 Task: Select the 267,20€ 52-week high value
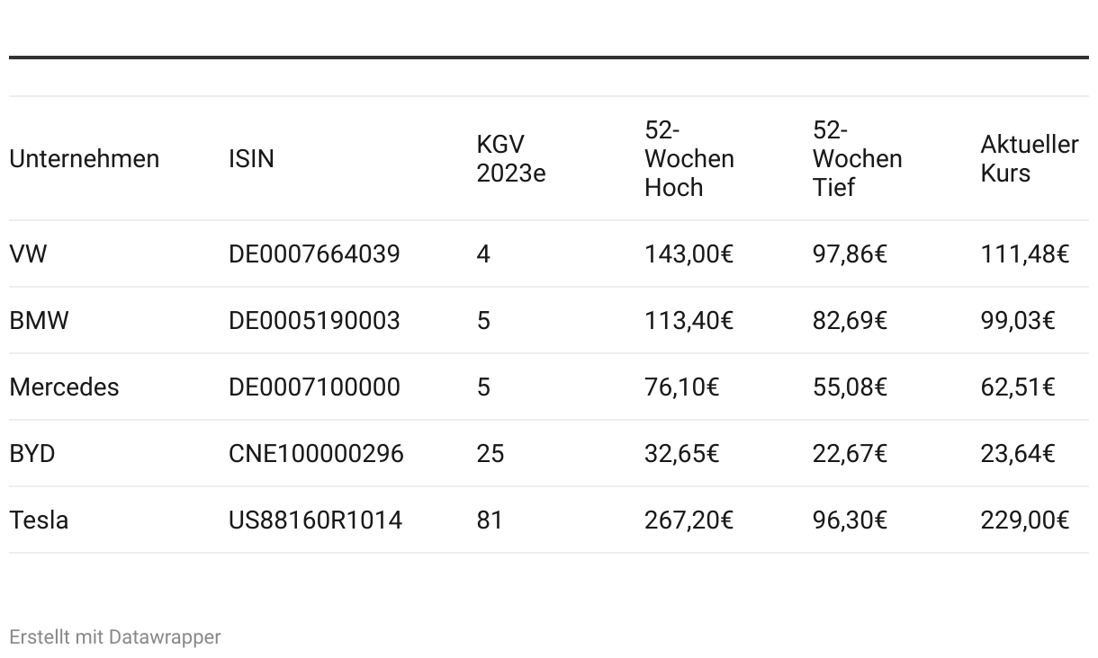click(x=688, y=520)
